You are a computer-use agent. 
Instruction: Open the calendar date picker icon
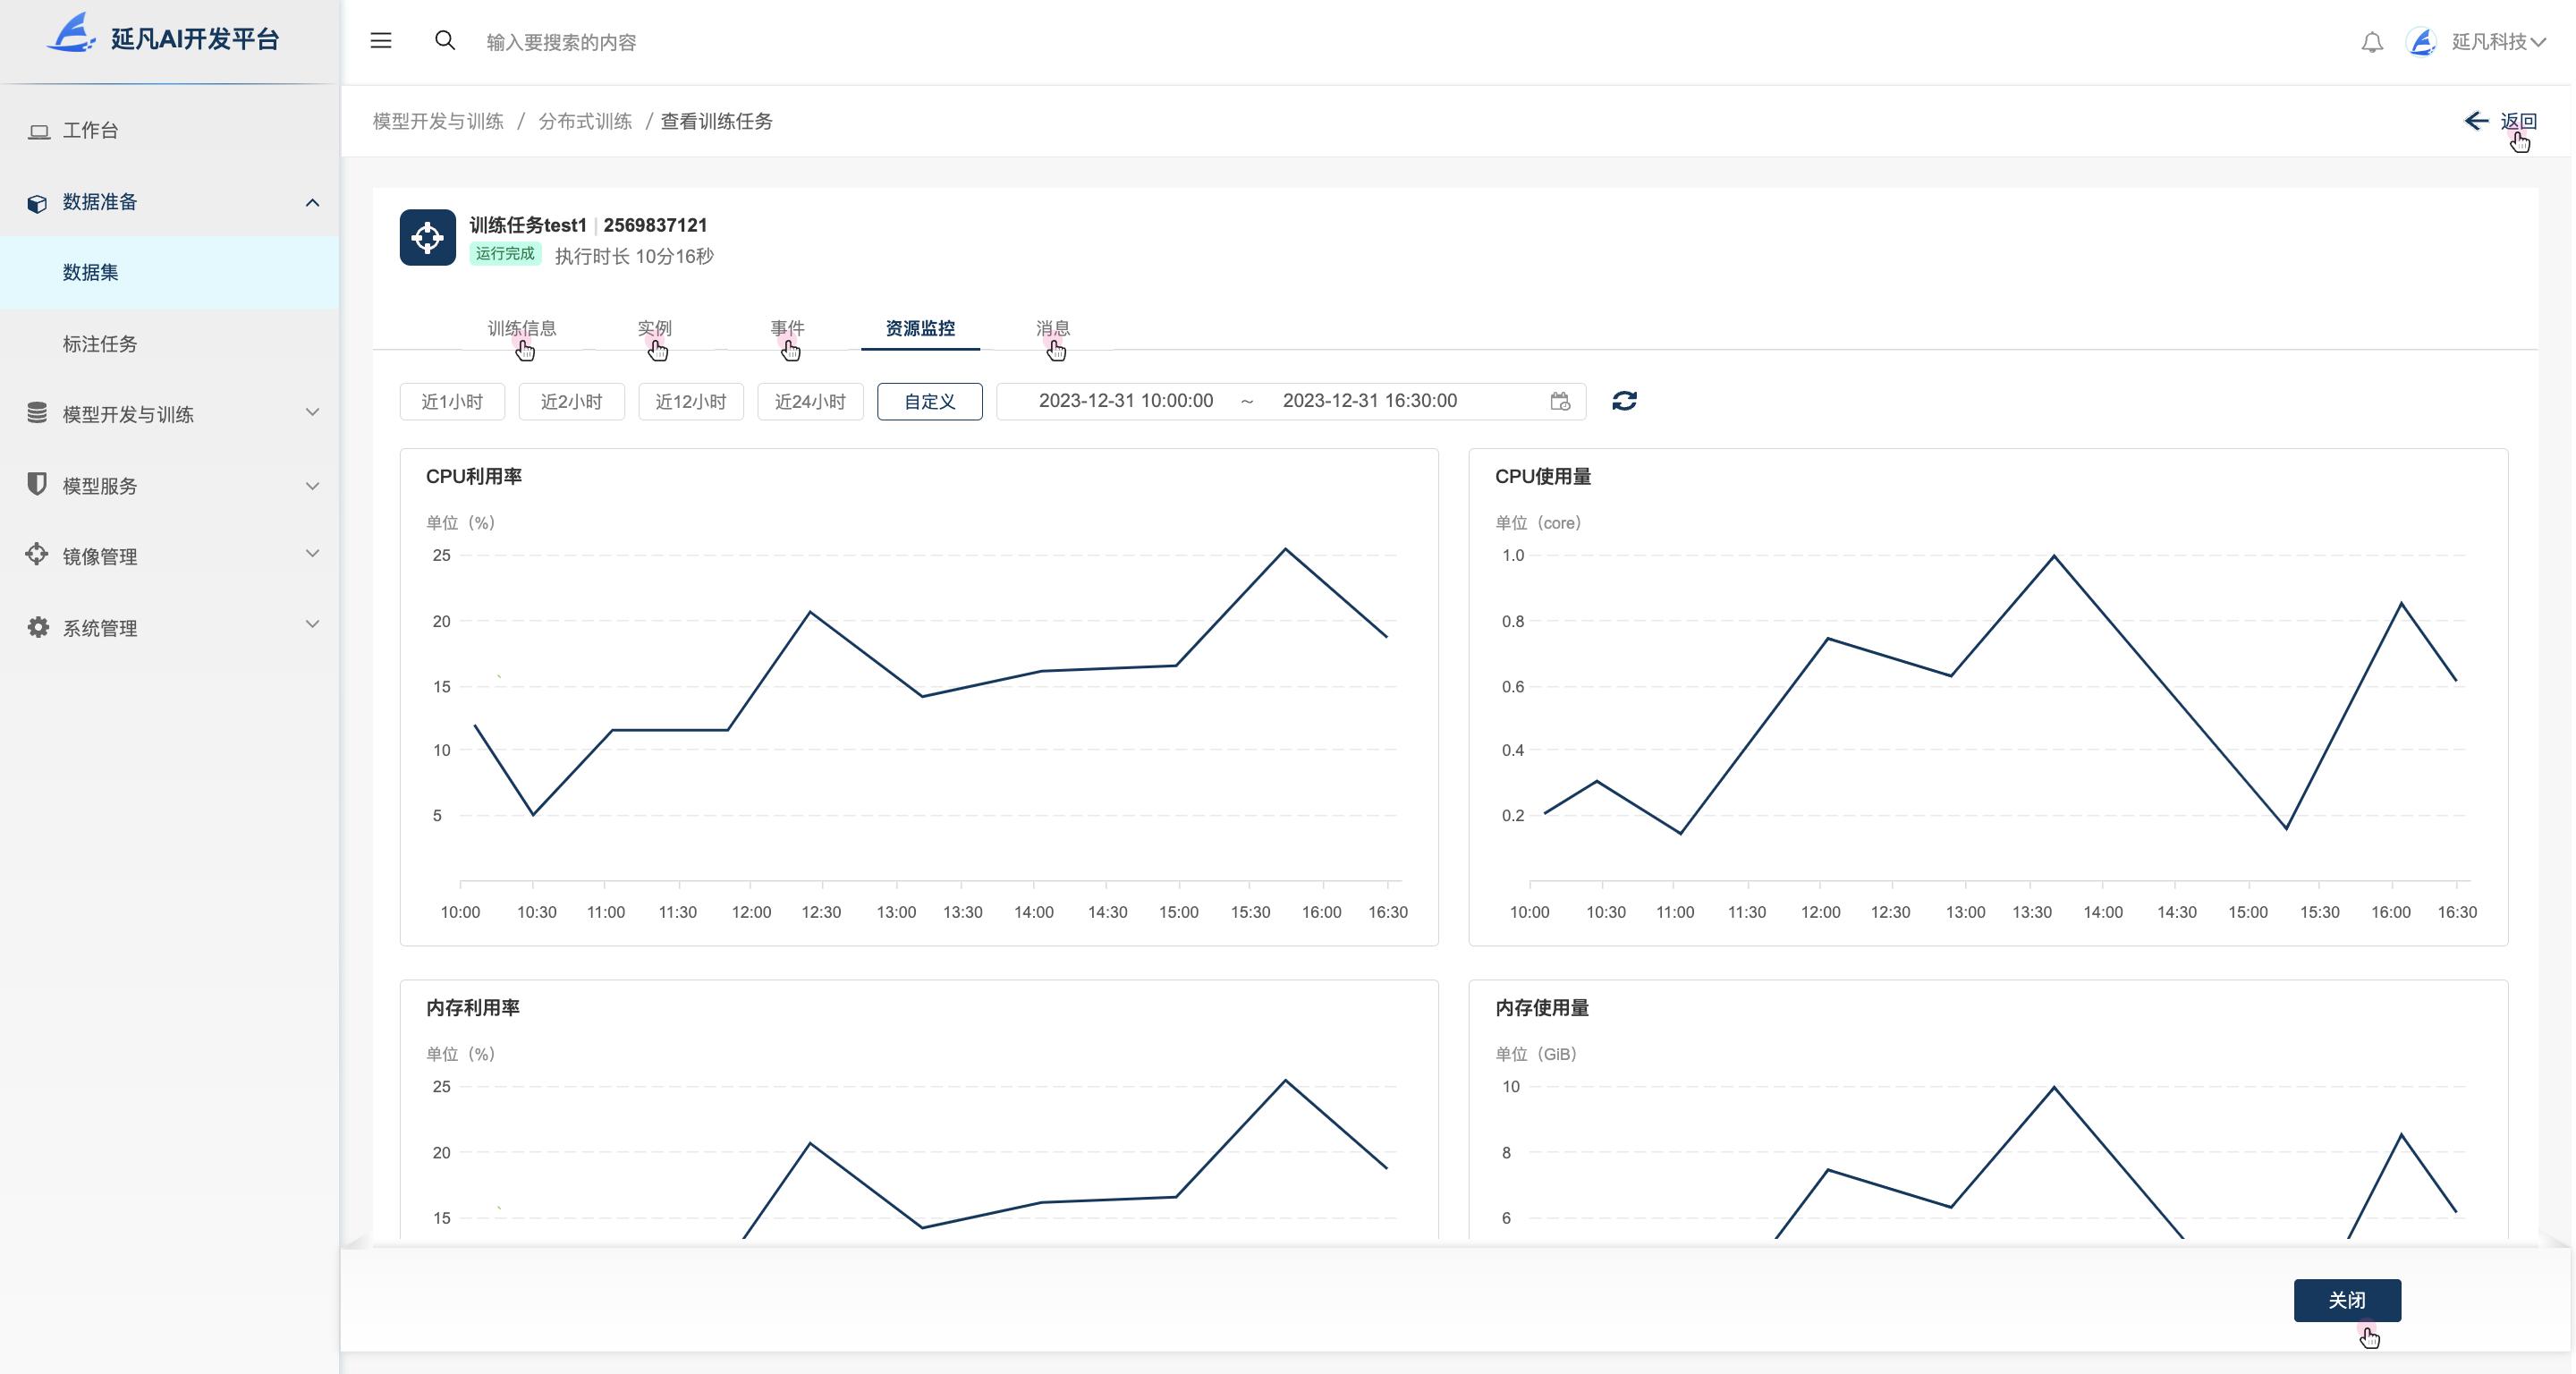click(1560, 401)
